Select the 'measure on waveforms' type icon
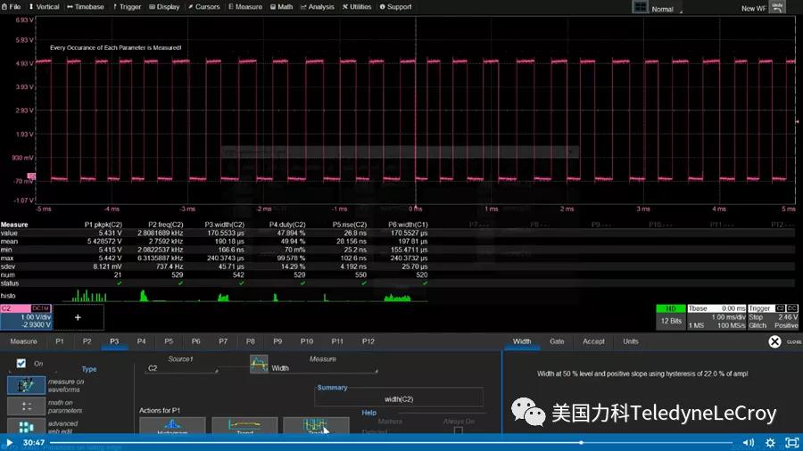Image resolution: width=803 pixels, height=451 pixels. pyautogui.click(x=26, y=385)
